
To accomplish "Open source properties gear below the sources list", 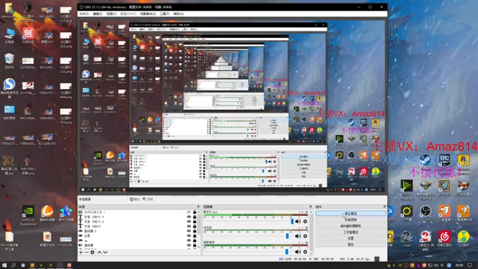I will pyautogui.click(x=92, y=252).
